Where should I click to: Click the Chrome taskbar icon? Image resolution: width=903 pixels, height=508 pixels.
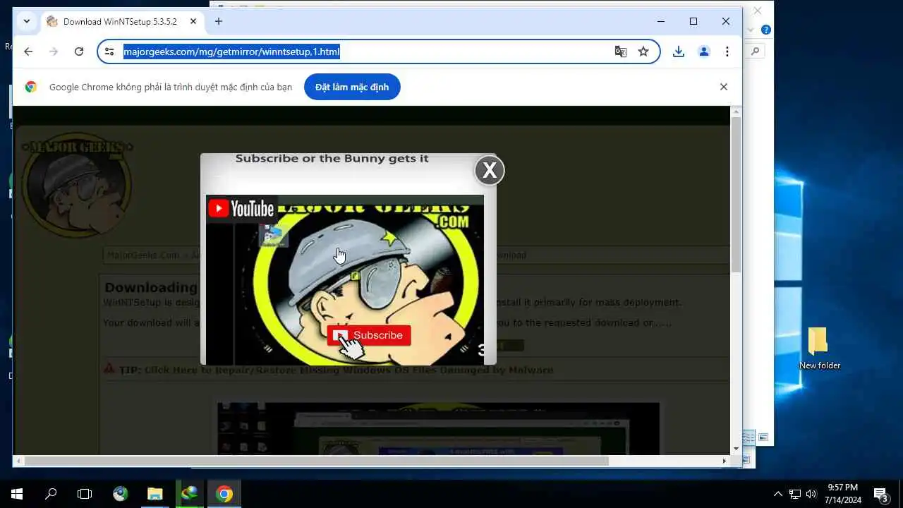(224, 494)
